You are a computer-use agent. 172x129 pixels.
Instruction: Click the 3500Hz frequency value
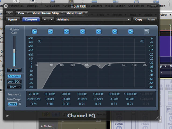point(114,94)
